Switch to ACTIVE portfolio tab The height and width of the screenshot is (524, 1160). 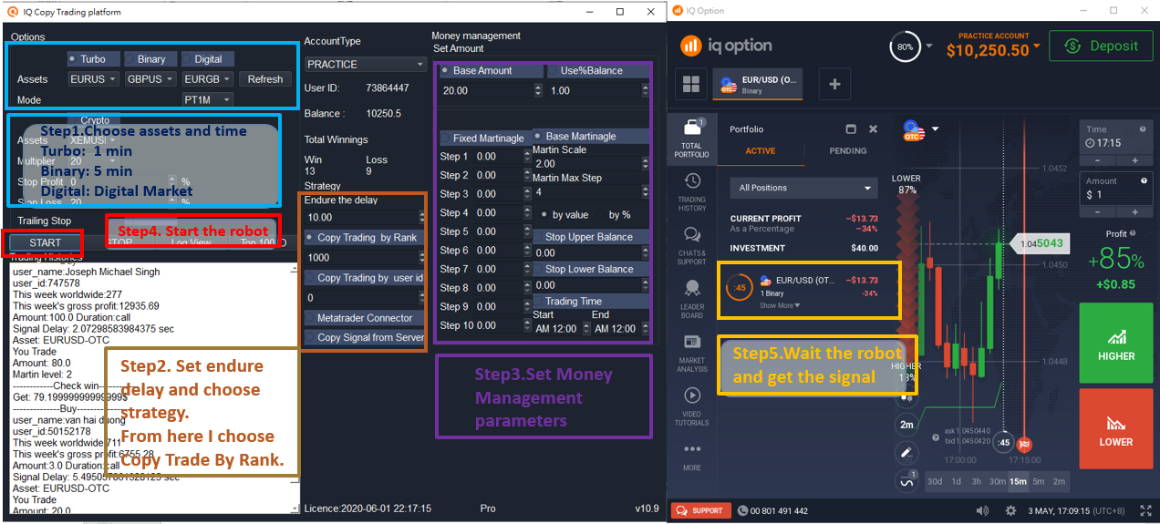[x=760, y=151]
